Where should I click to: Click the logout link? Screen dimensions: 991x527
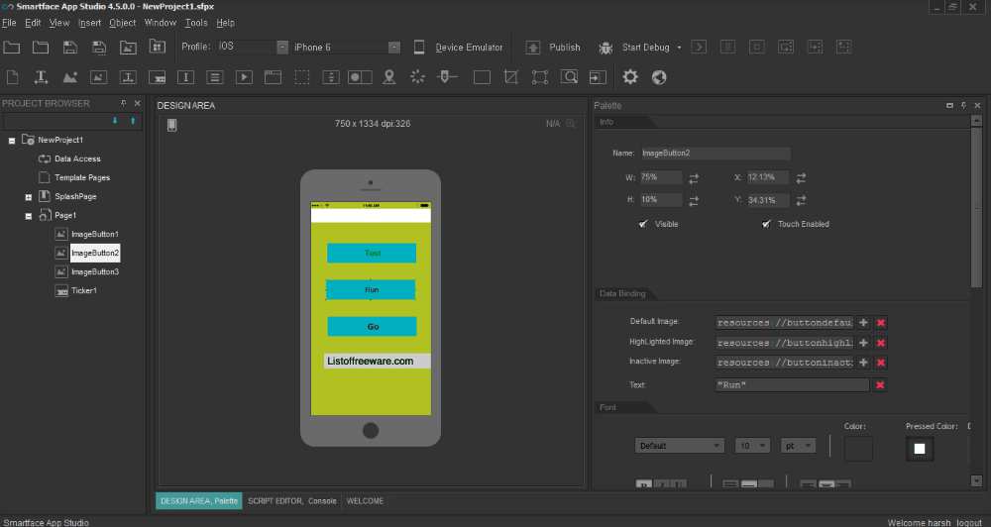[x=969, y=523]
